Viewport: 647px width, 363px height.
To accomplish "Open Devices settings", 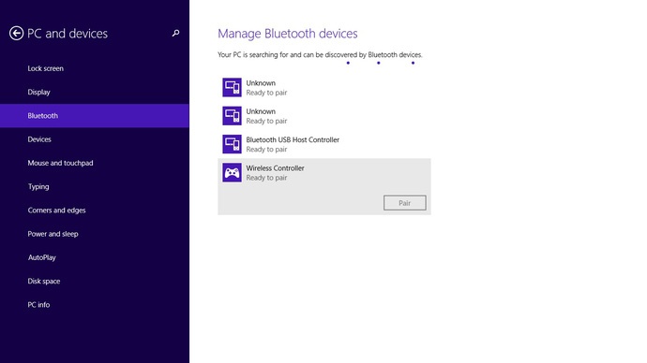I will (95, 139).
